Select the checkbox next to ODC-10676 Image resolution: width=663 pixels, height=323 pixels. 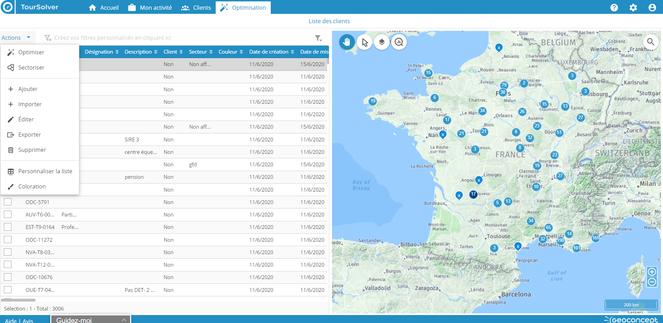8,277
